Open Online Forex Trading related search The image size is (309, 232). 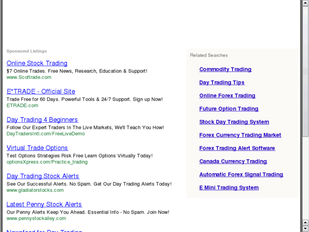tap(227, 95)
